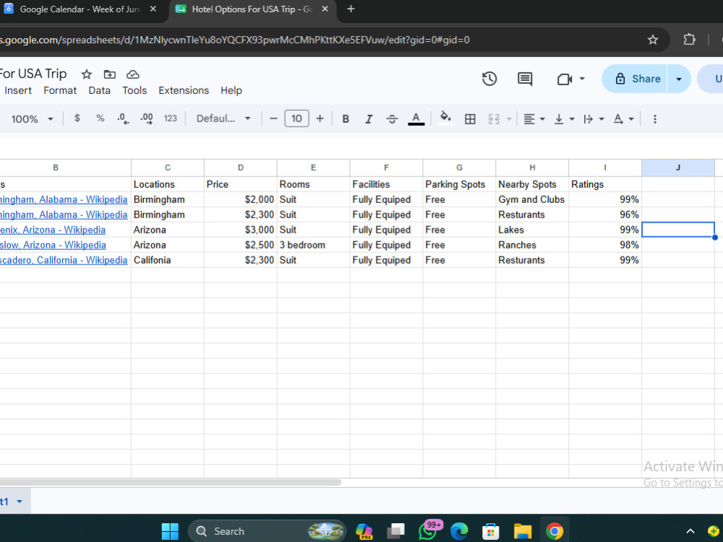The width and height of the screenshot is (723, 542).
Task: Open the Winslow, Arizona Wikipedia link
Action: (x=53, y=245)
